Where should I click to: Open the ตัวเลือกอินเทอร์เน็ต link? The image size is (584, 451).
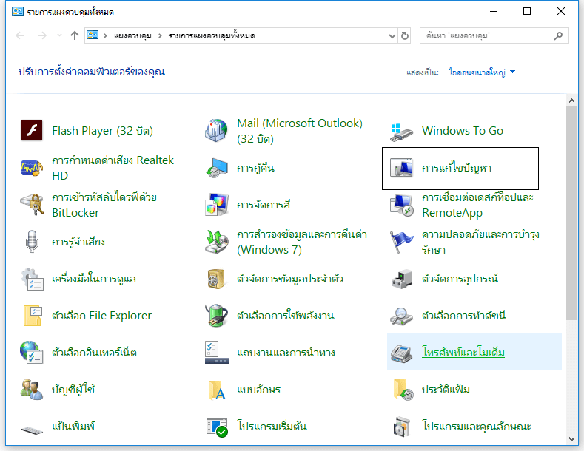click(x=94, y=352)
